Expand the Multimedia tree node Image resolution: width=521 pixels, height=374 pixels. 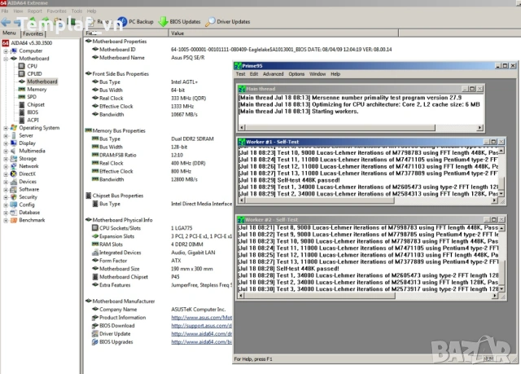click(6, 151)
